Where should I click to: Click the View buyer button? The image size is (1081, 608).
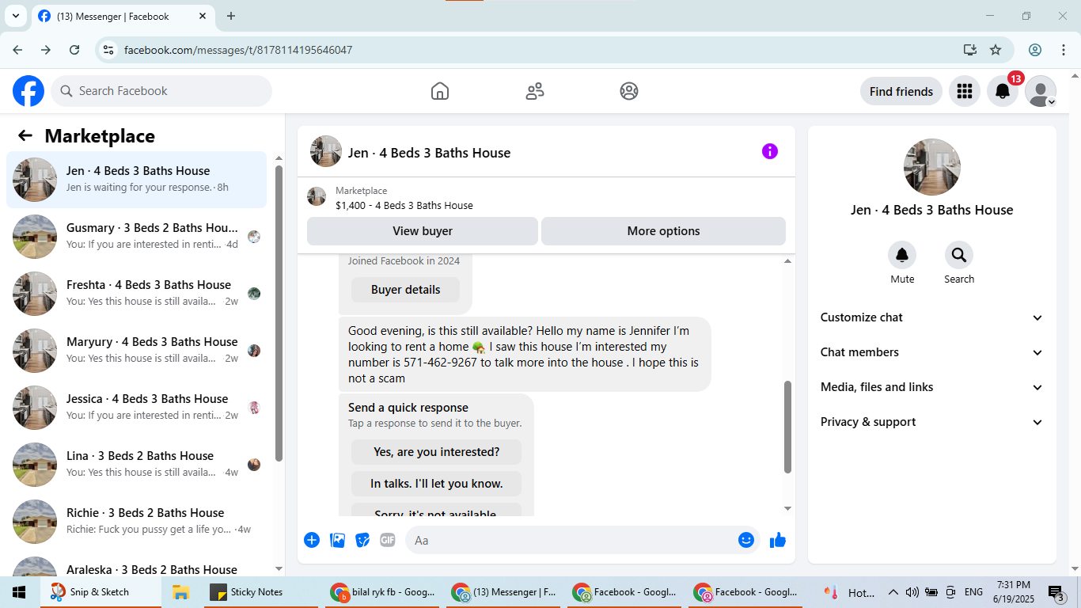coord(423,231)
